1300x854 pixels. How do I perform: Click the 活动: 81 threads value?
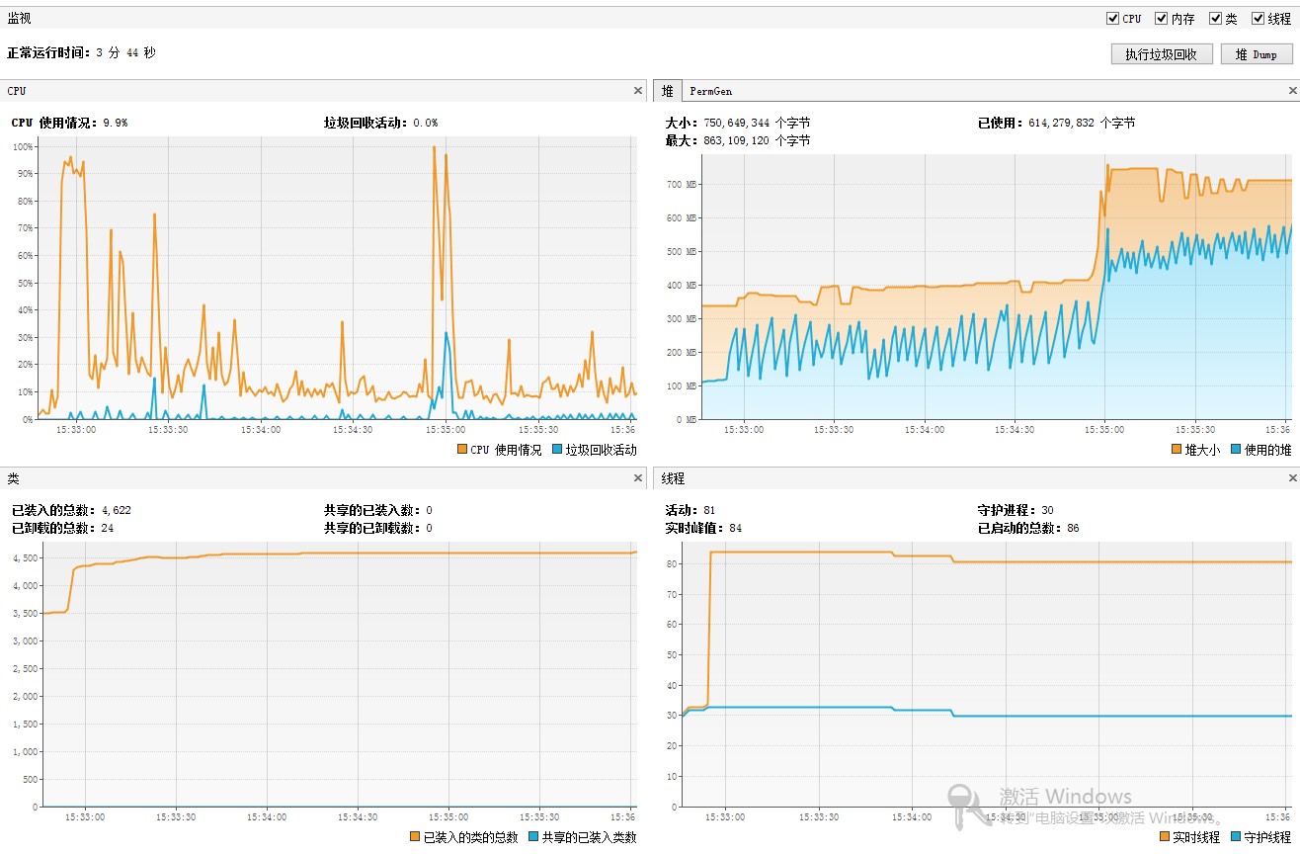(x=691, y=510)
